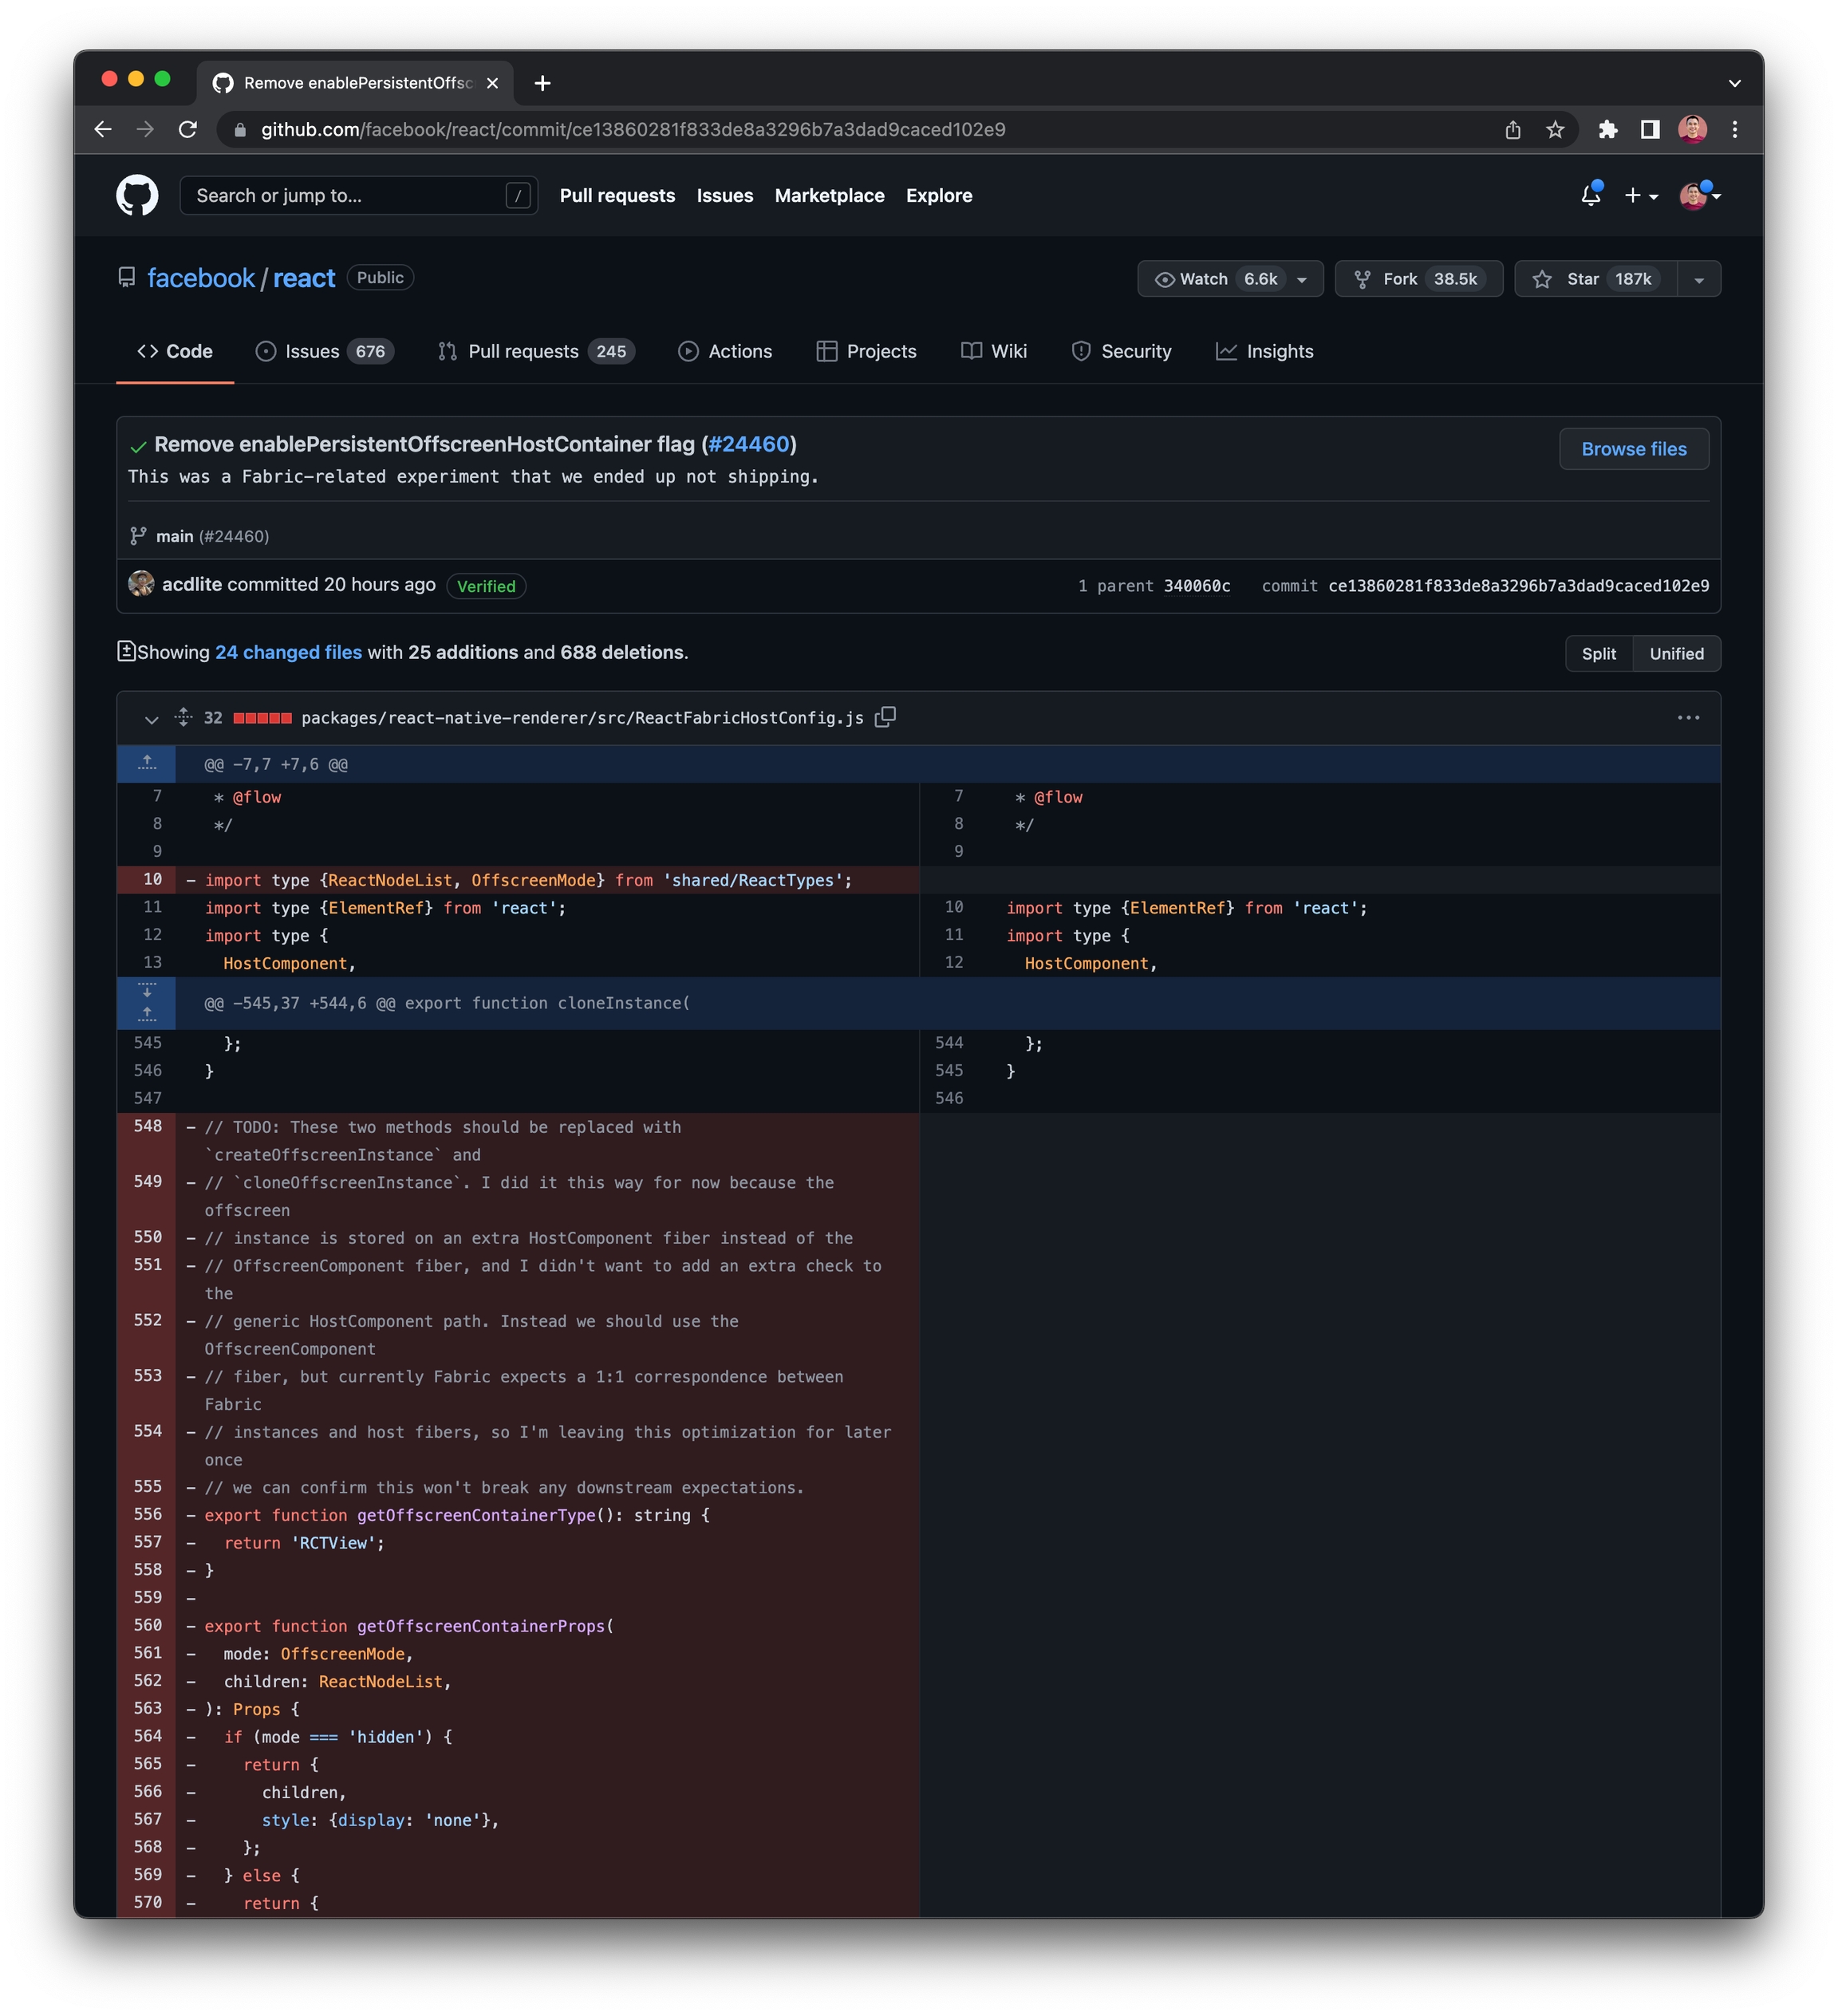This screenshot has width=1838, height=2016.
Task: Open the main branch link
Action: 174,536
